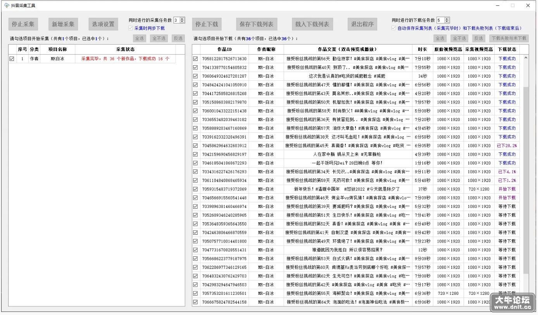
Task: Select the 12秒 duration cell
Action: coord(422,250)
